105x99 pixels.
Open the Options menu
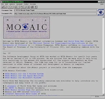point(12,4)
